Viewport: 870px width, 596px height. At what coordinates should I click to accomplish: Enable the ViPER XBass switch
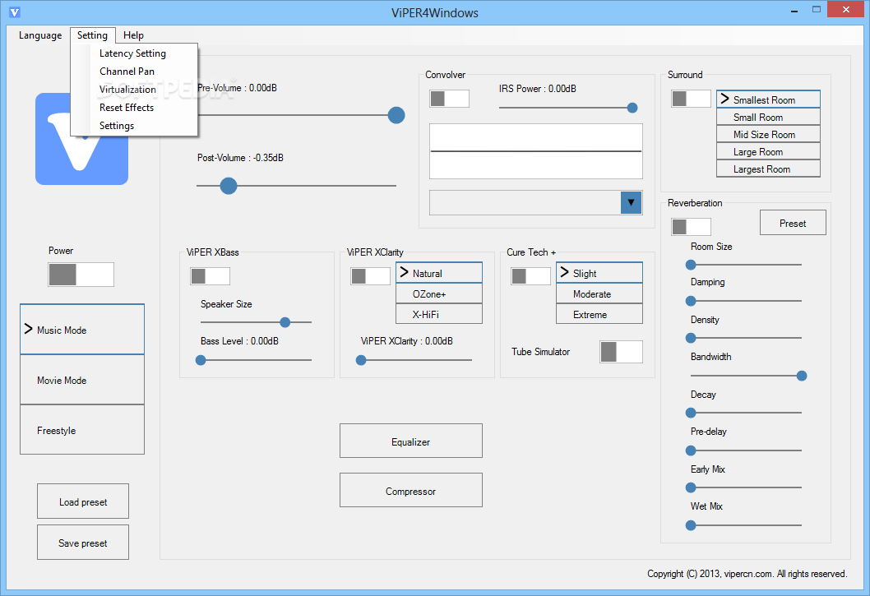[x=210, y=276]
